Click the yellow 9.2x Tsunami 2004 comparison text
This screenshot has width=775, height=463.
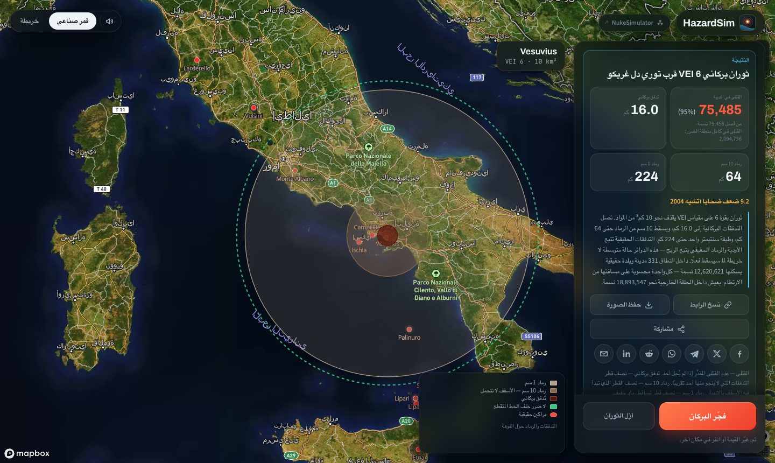[x=709, y=201]
